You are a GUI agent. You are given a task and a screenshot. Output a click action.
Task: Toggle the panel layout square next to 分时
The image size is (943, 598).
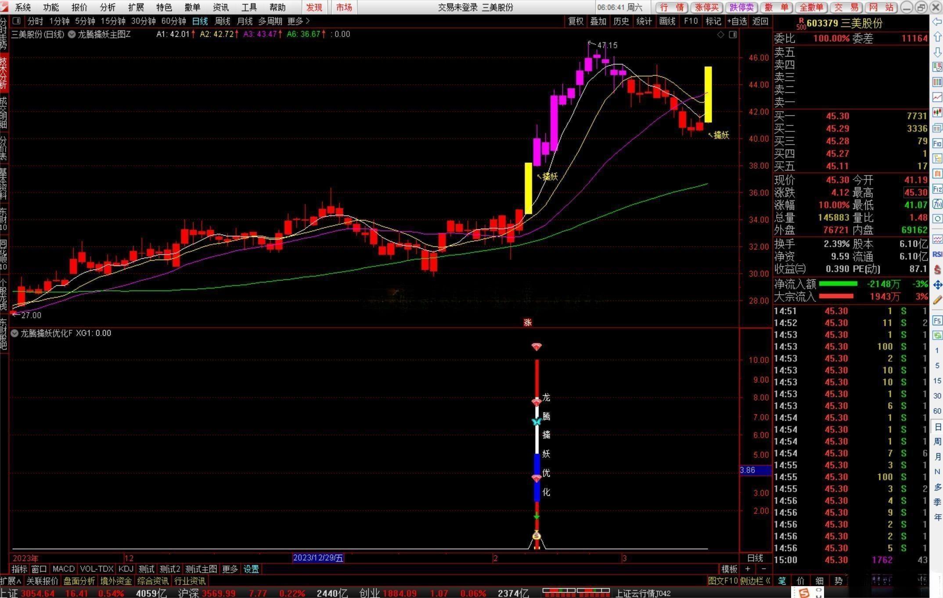pos(17,21)
